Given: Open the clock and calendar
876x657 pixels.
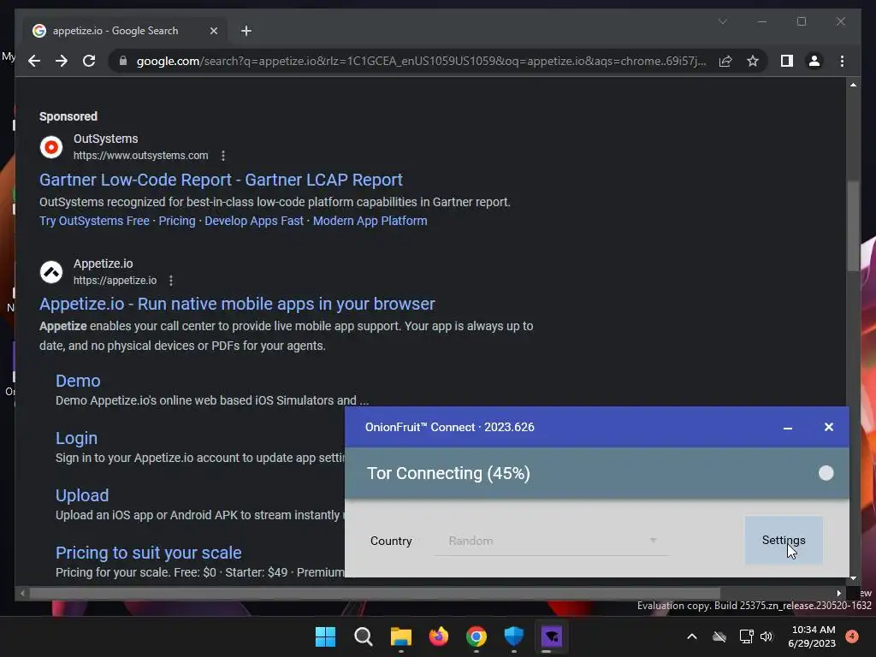Looking at the screenshot, I should point(812,636).
